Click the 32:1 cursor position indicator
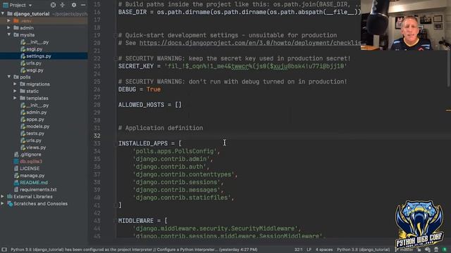The image size is (451, 253). (298, 249)
